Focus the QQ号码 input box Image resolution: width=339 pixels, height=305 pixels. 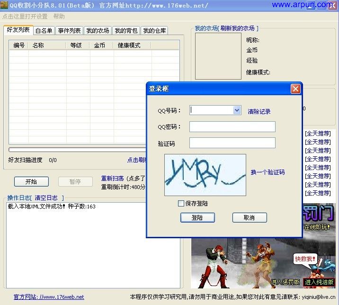click(x=212, y=110)
